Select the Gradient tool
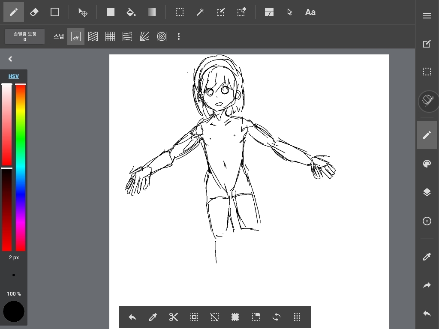Image resolution: width=439 pixels, height=329 pixels. 152,12
